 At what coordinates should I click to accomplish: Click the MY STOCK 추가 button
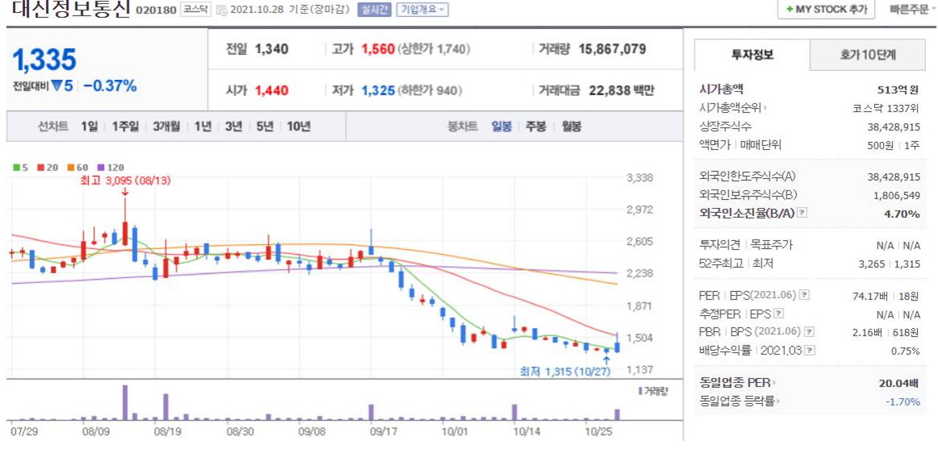click(826, 10)
